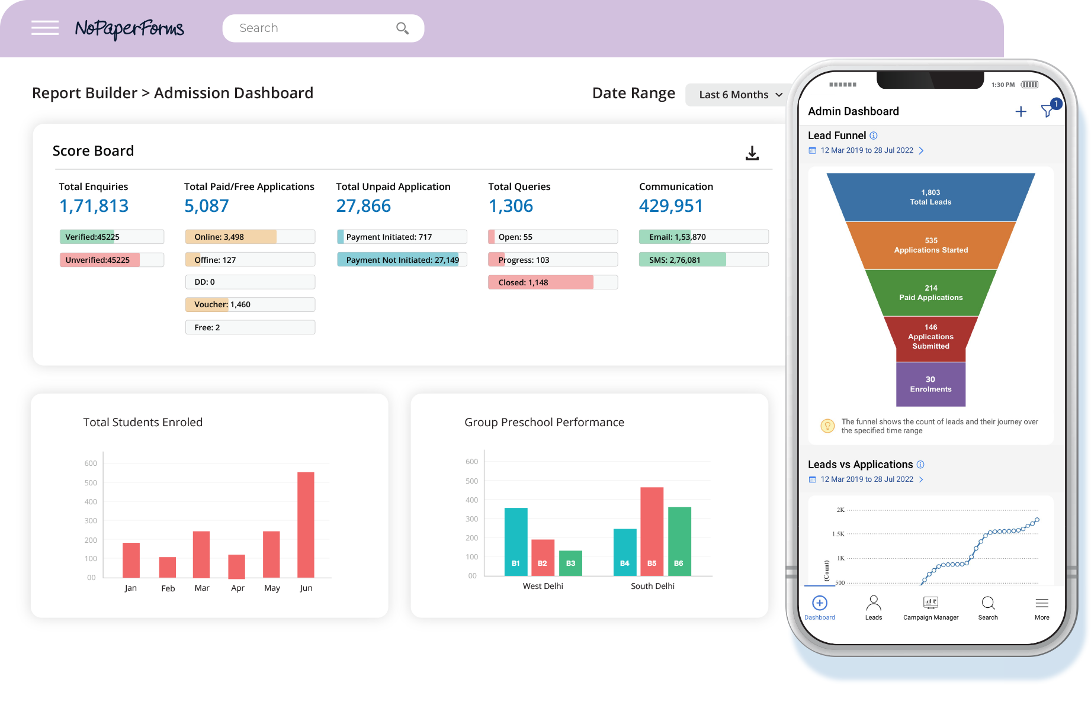
Task: Select the Total Leads funnel segment
Action: [x=930, y=197]
